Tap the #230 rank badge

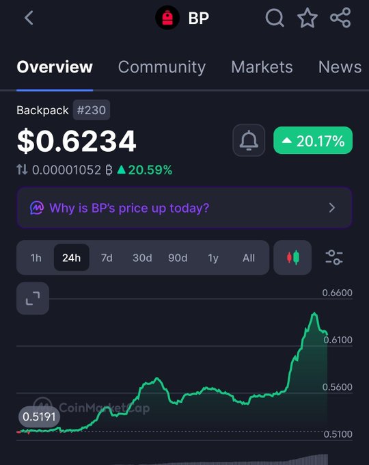[x=92, y=110]
